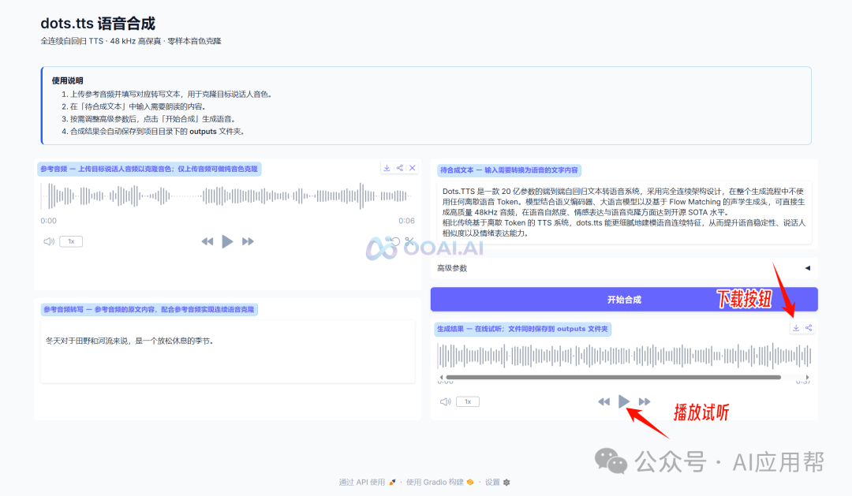This screenshot has width=852, height=496.
Task: Start synthesis with 开始合成 button
Action: pyautogui.click(x=624, y=300)
